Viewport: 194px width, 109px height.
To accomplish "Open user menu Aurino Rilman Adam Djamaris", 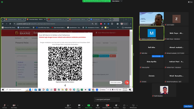I will [106, 33].
